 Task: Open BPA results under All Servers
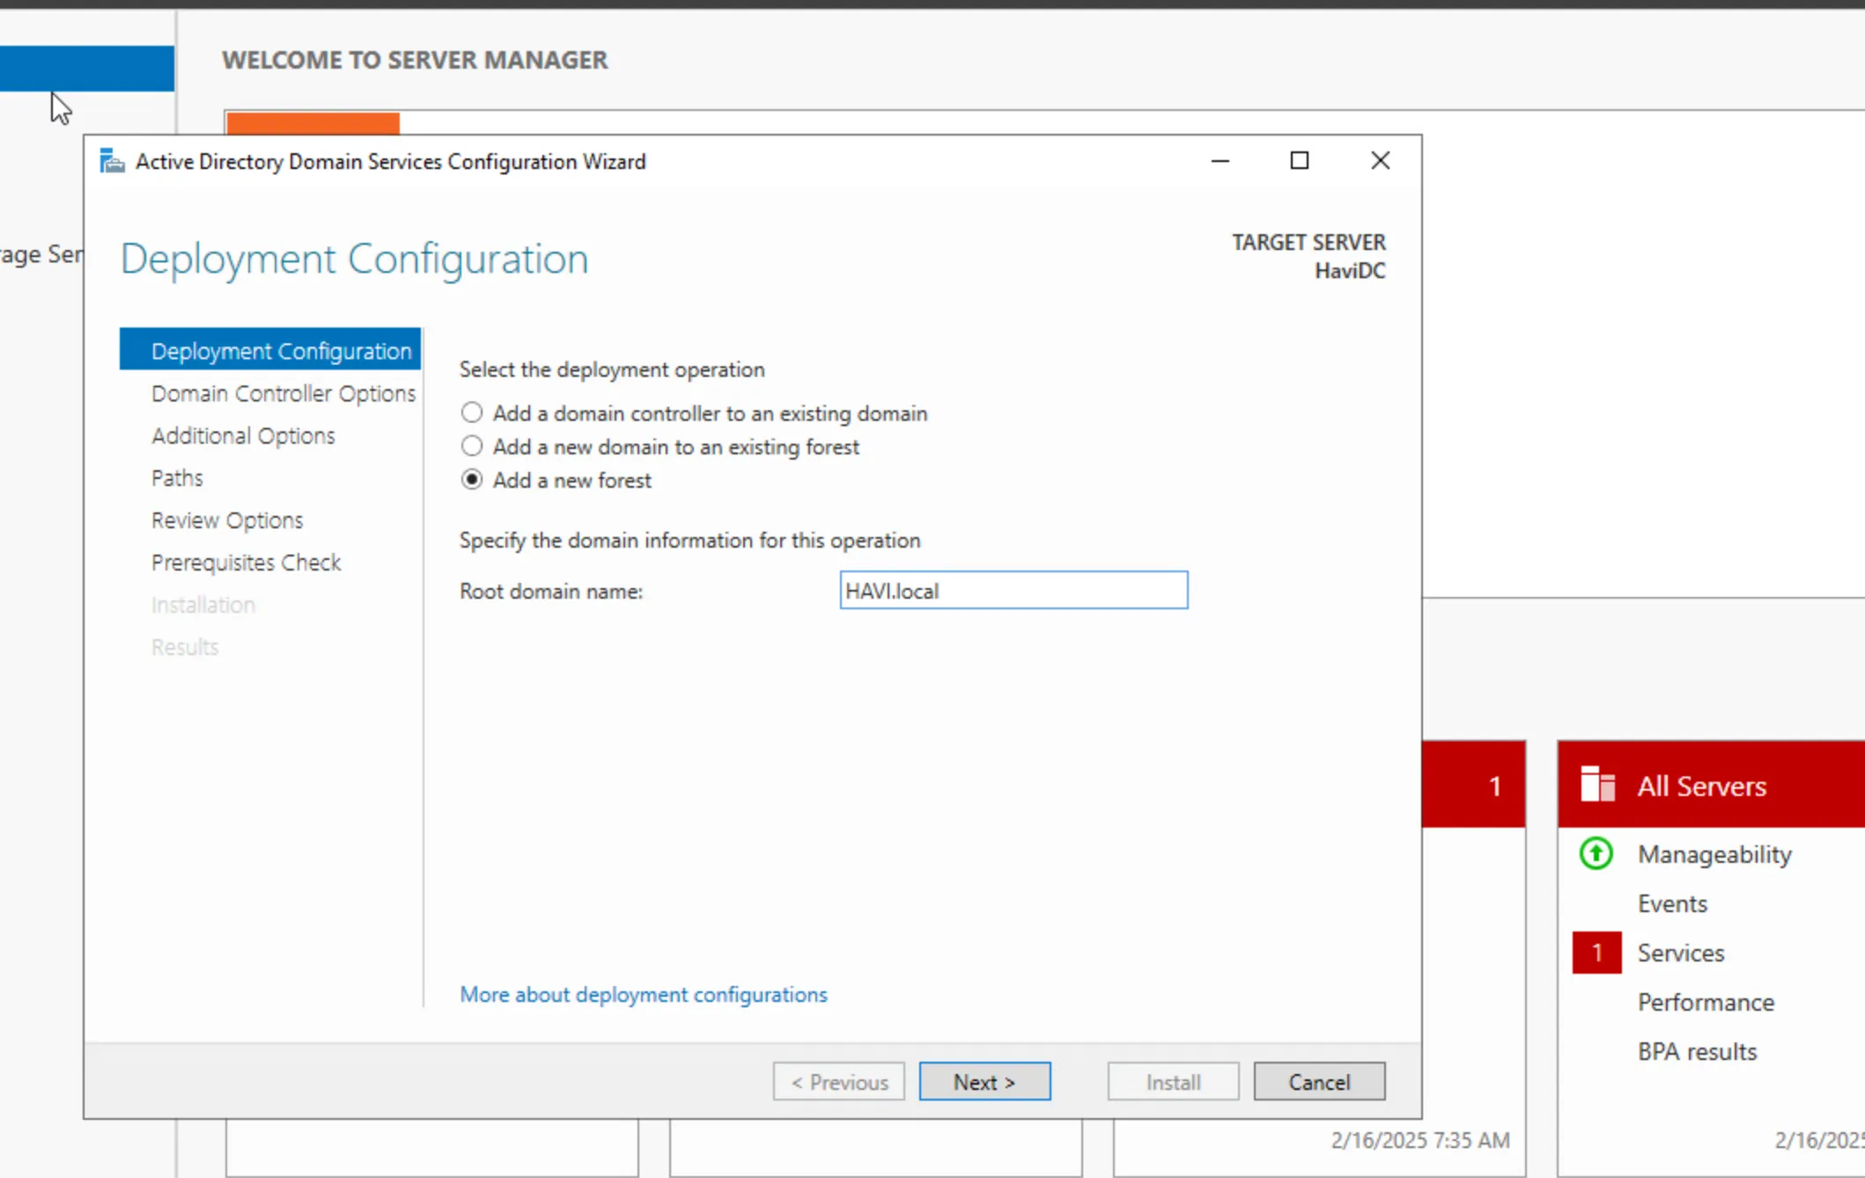tap(1696, 1051)
